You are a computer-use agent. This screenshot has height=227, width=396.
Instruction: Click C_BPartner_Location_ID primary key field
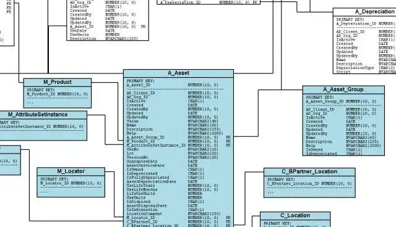tap(309, 184)
